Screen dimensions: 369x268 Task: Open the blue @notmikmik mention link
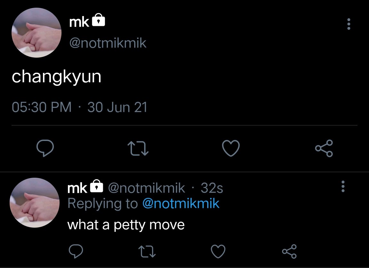(x=181, y=204)
